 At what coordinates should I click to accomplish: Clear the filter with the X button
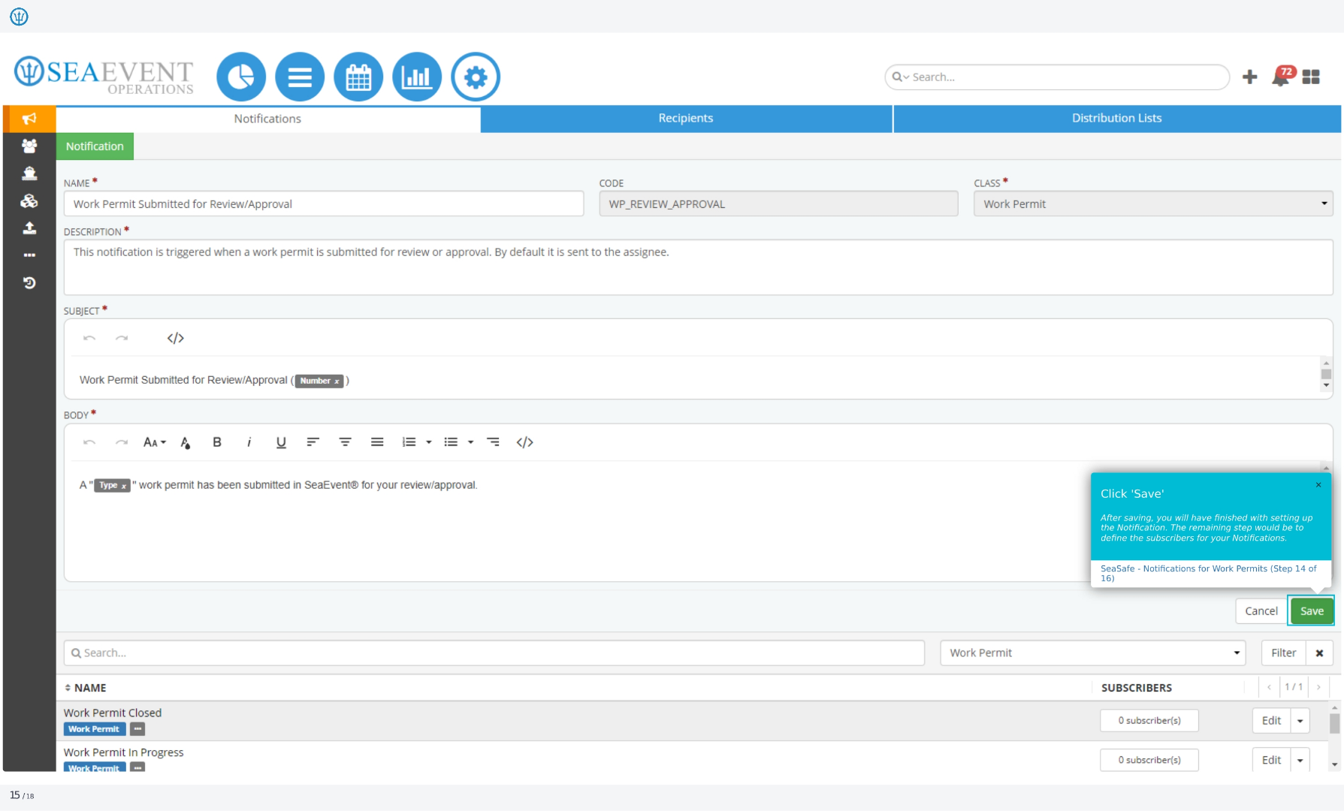pos(1319,653)
